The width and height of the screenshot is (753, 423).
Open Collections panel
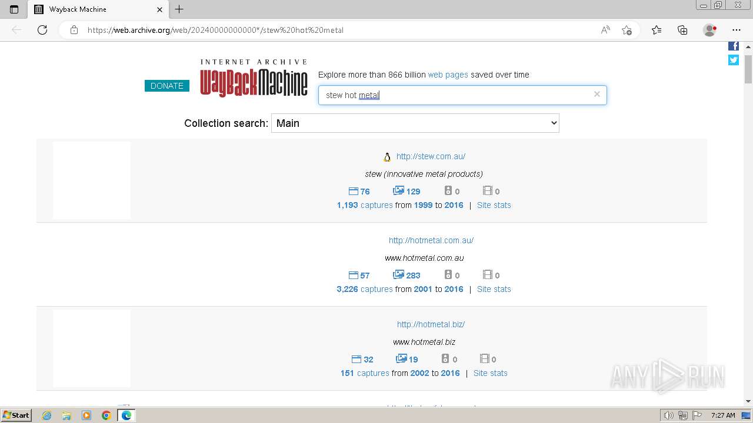pos(682,30)
